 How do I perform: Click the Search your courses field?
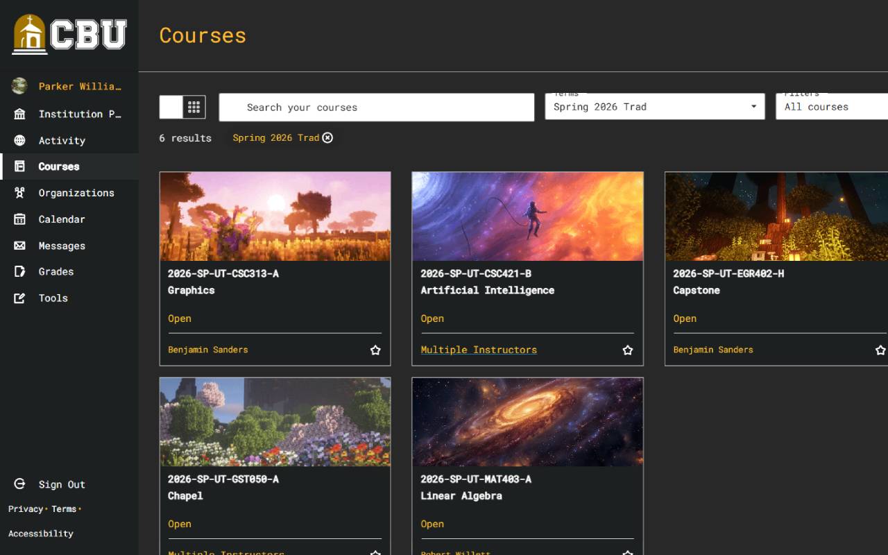(377, 108)
